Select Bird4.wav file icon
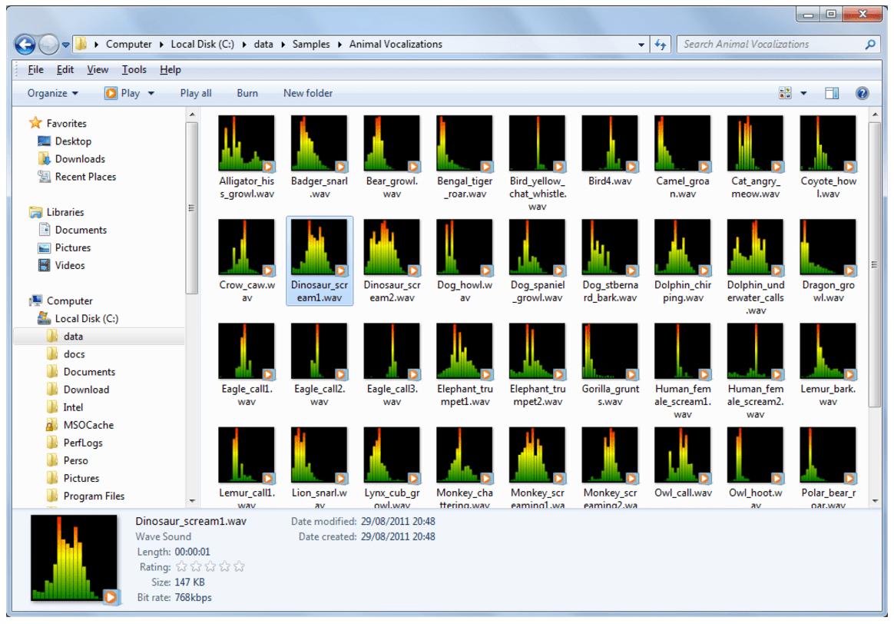The width and height of the screenshot is (894, 624). [x=610, y=144]
